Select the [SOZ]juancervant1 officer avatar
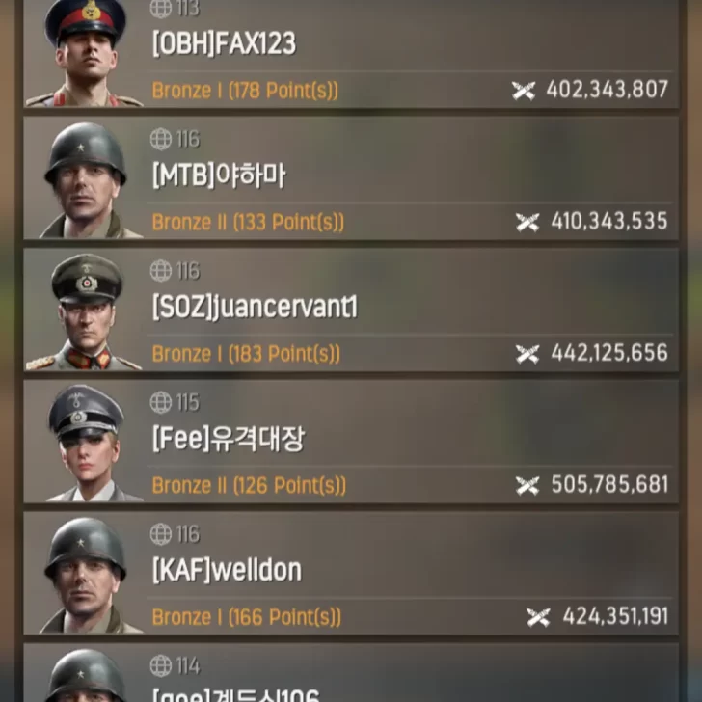Viewport: 702px width, 702px height. 85,311
